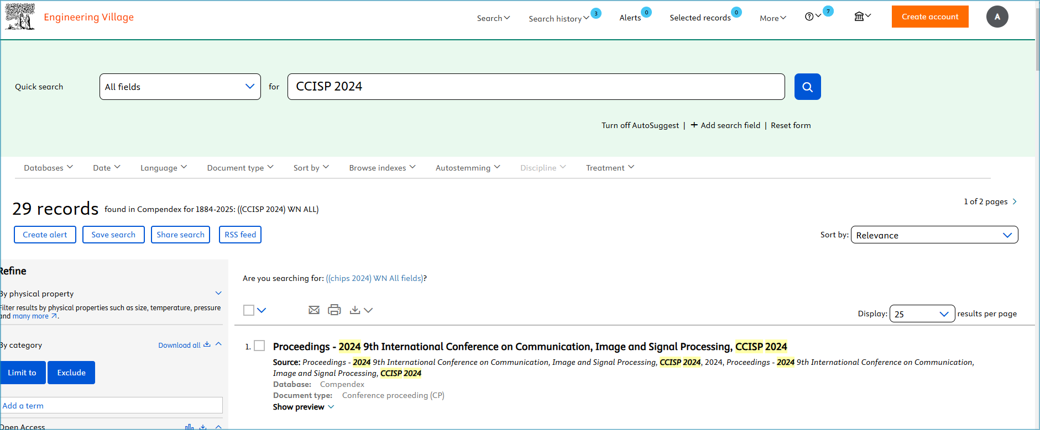Click the blue search magnifier button

point(807,87)
